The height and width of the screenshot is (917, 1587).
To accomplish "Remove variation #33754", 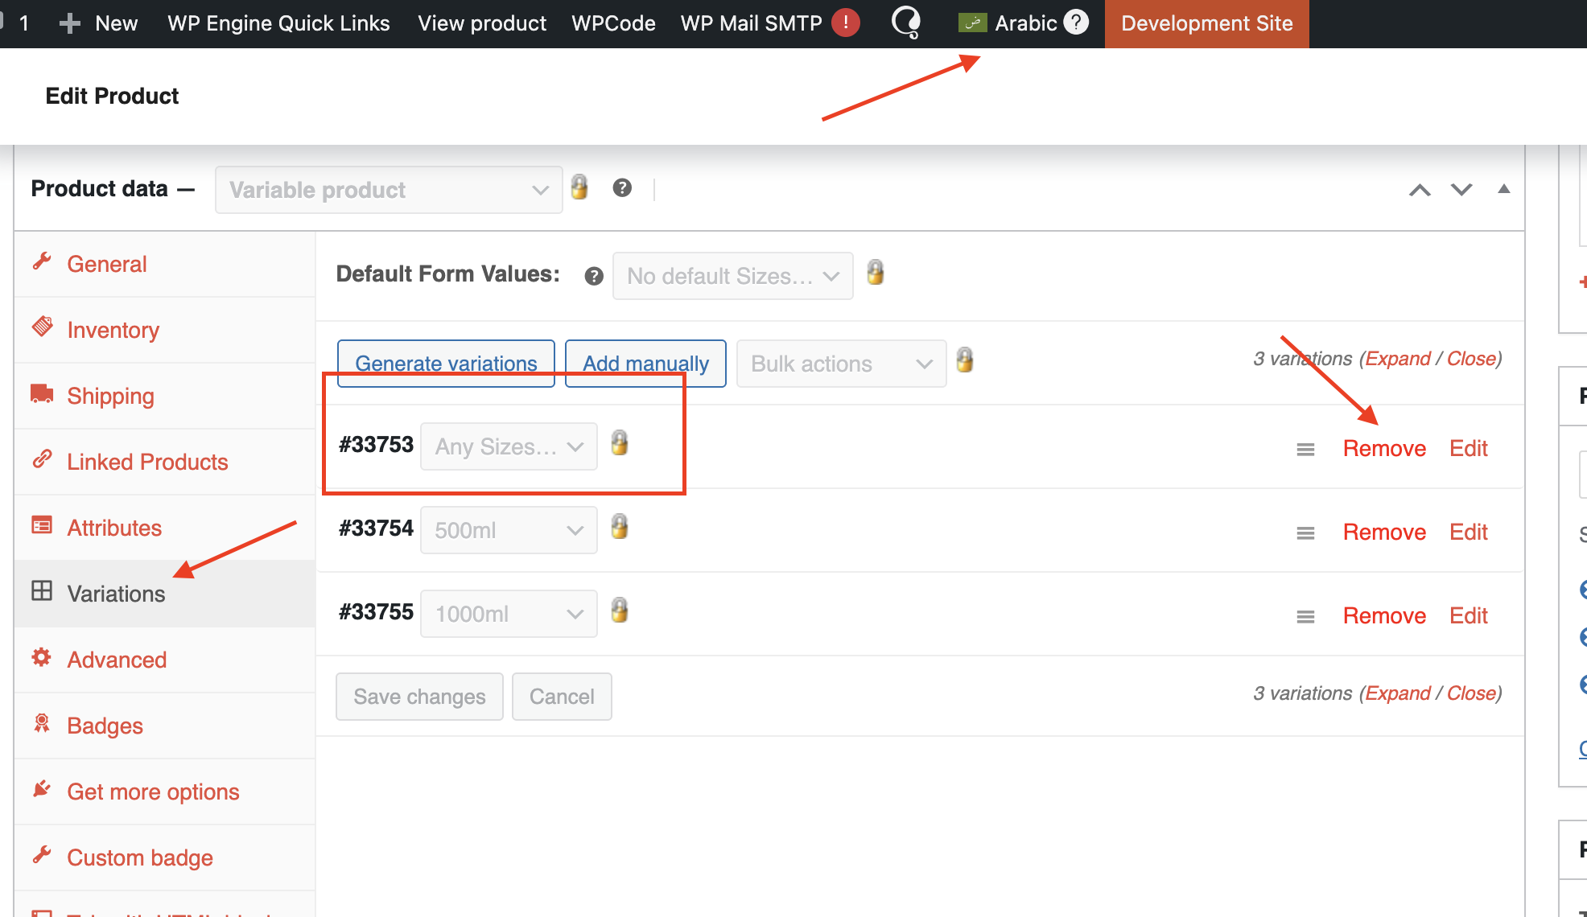I will (x=1384, y=532).
